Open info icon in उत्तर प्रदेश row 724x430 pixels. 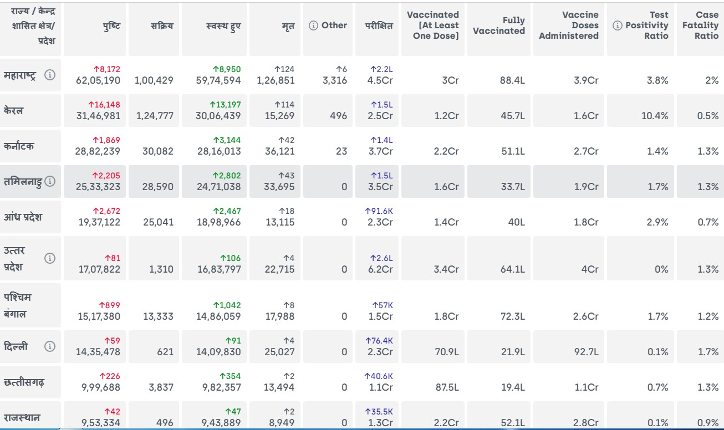click(50, 258)
